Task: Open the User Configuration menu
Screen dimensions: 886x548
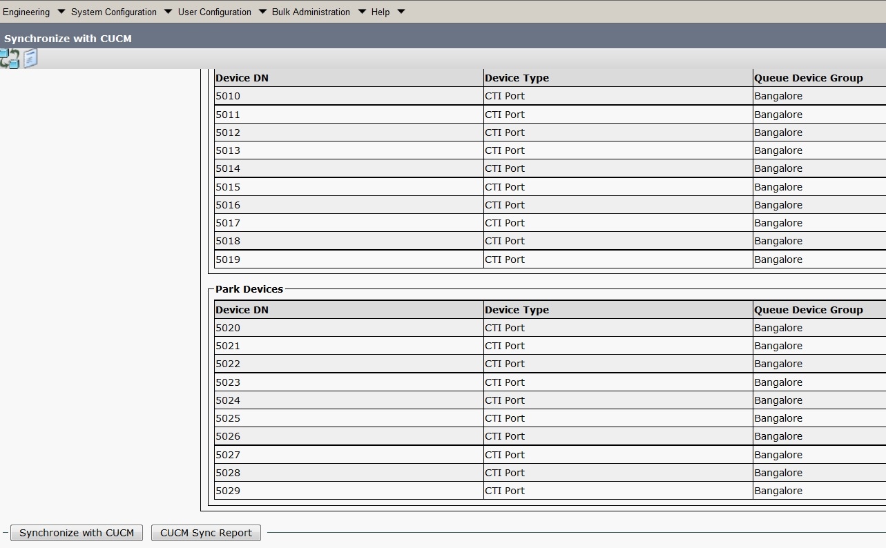Action: pyautogui.click(x=215, y=12)
